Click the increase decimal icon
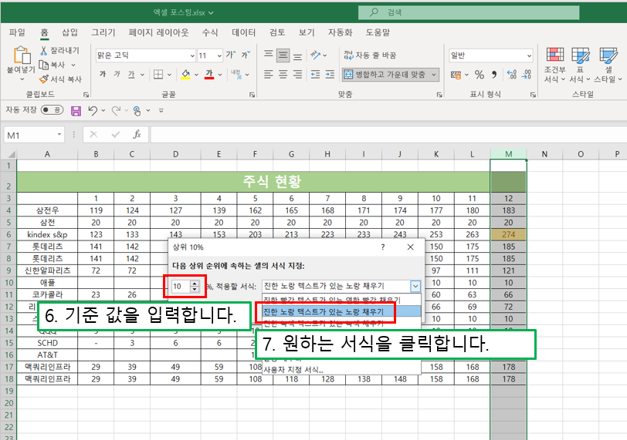627x440 pixels. point(512,75)
